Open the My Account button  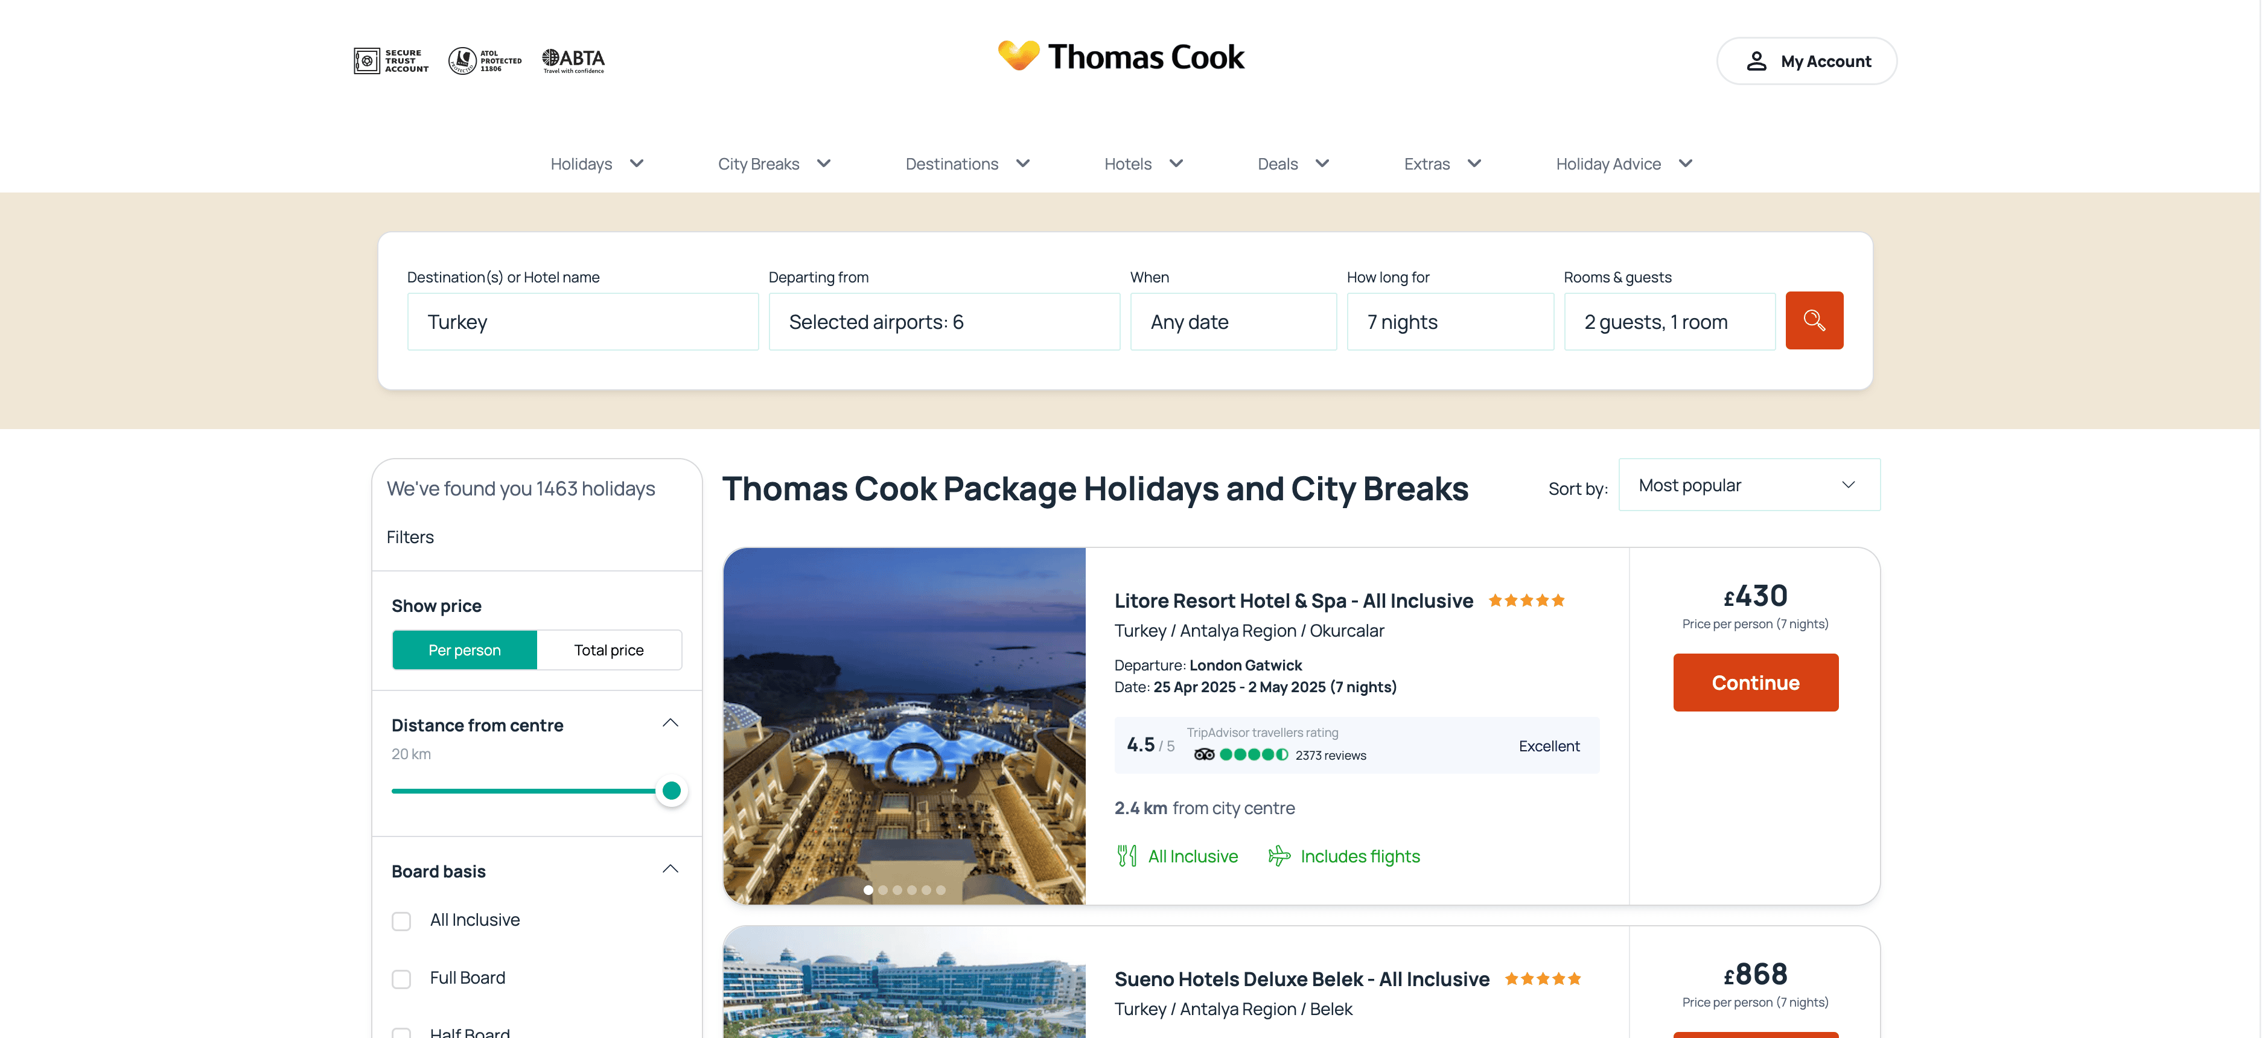click(x=1806, y=62)
